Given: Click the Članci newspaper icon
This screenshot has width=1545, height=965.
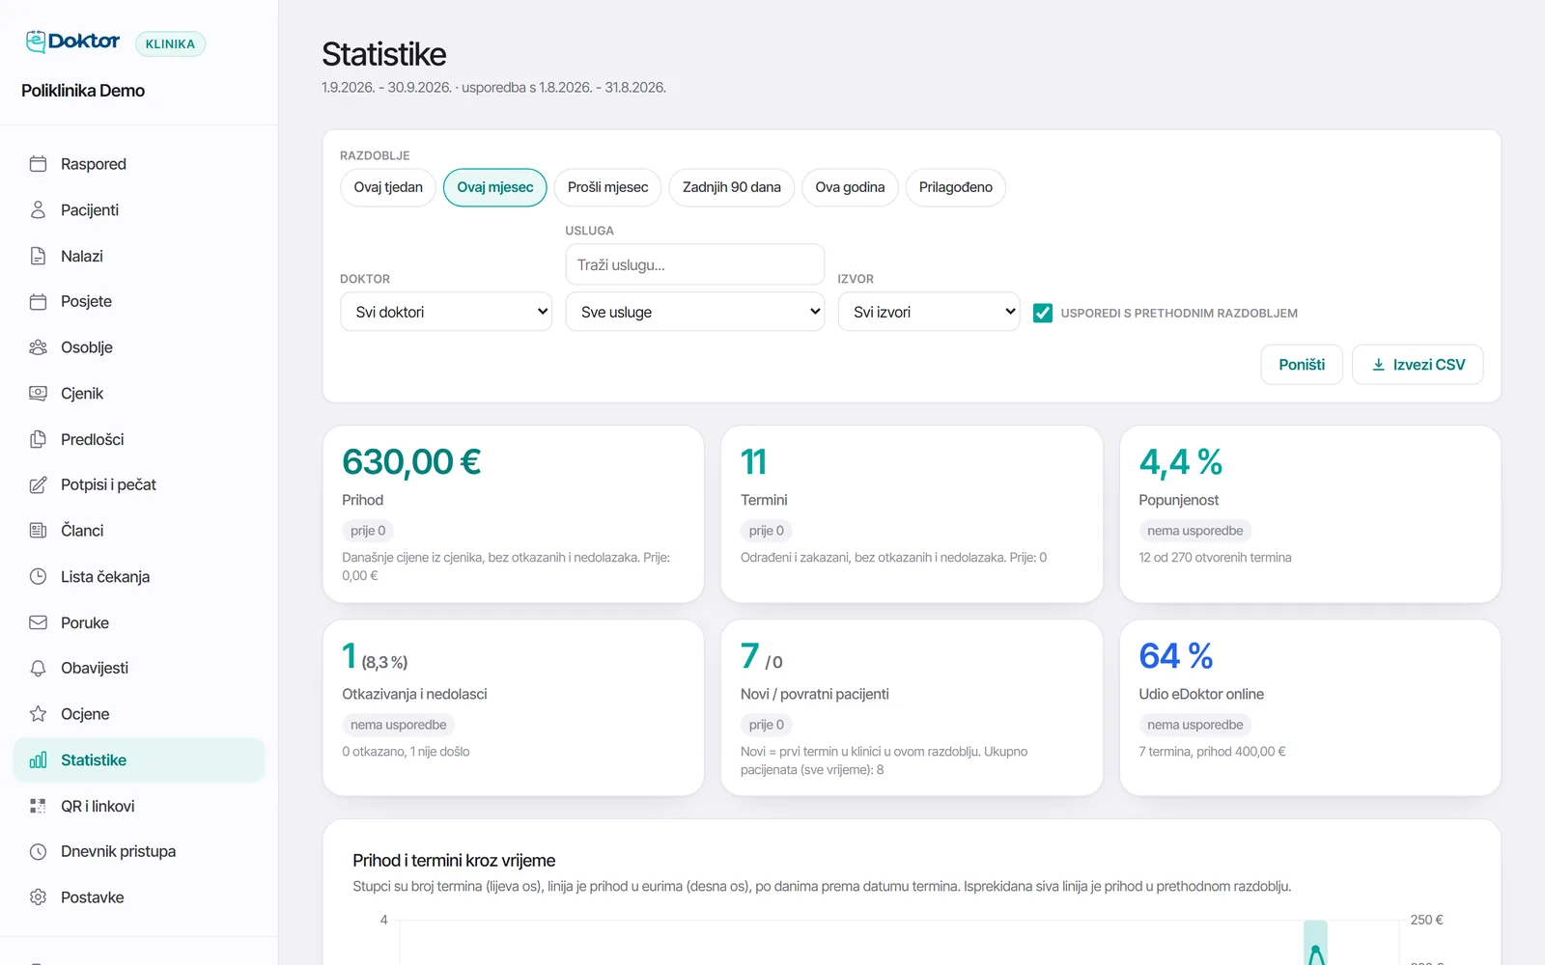Looking at the screenshot, I should tap(38, 531).
